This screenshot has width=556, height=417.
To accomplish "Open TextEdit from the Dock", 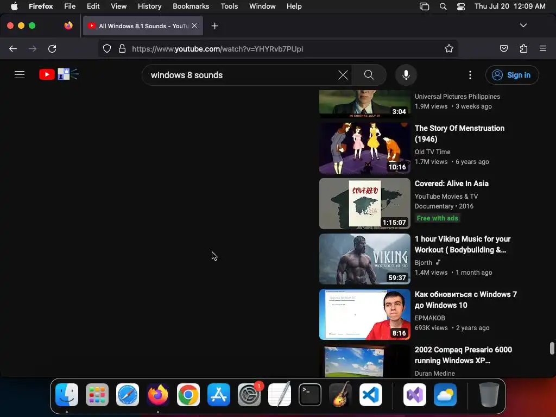I will click(280, 395).
